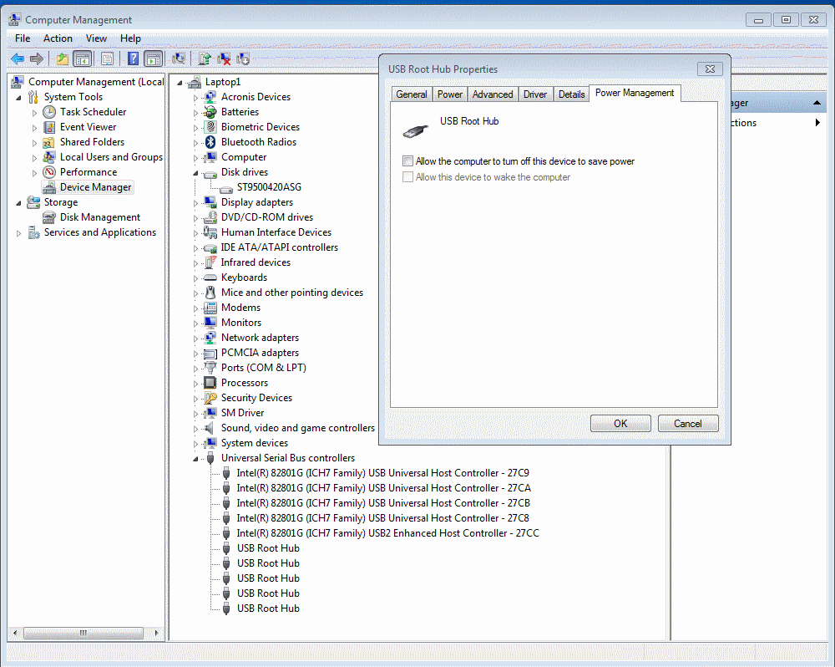Check Allow this device to wake the computer
This screenshot has width=835, height=667.
407,176
